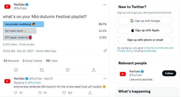Reply to the main poll tweet

click(x=16, y=70)
